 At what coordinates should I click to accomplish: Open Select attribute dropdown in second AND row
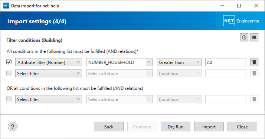(x=119, y=73)
